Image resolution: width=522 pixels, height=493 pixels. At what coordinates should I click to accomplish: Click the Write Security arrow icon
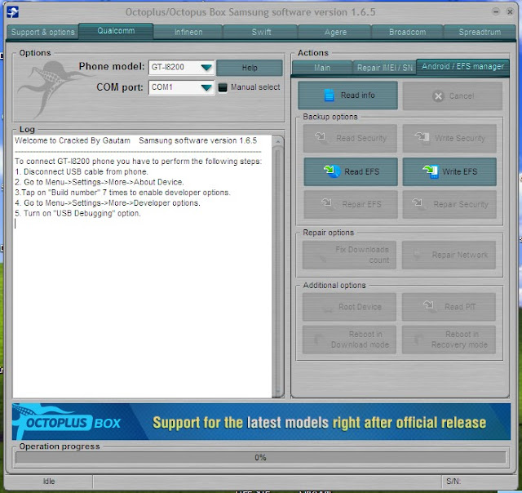422,136
